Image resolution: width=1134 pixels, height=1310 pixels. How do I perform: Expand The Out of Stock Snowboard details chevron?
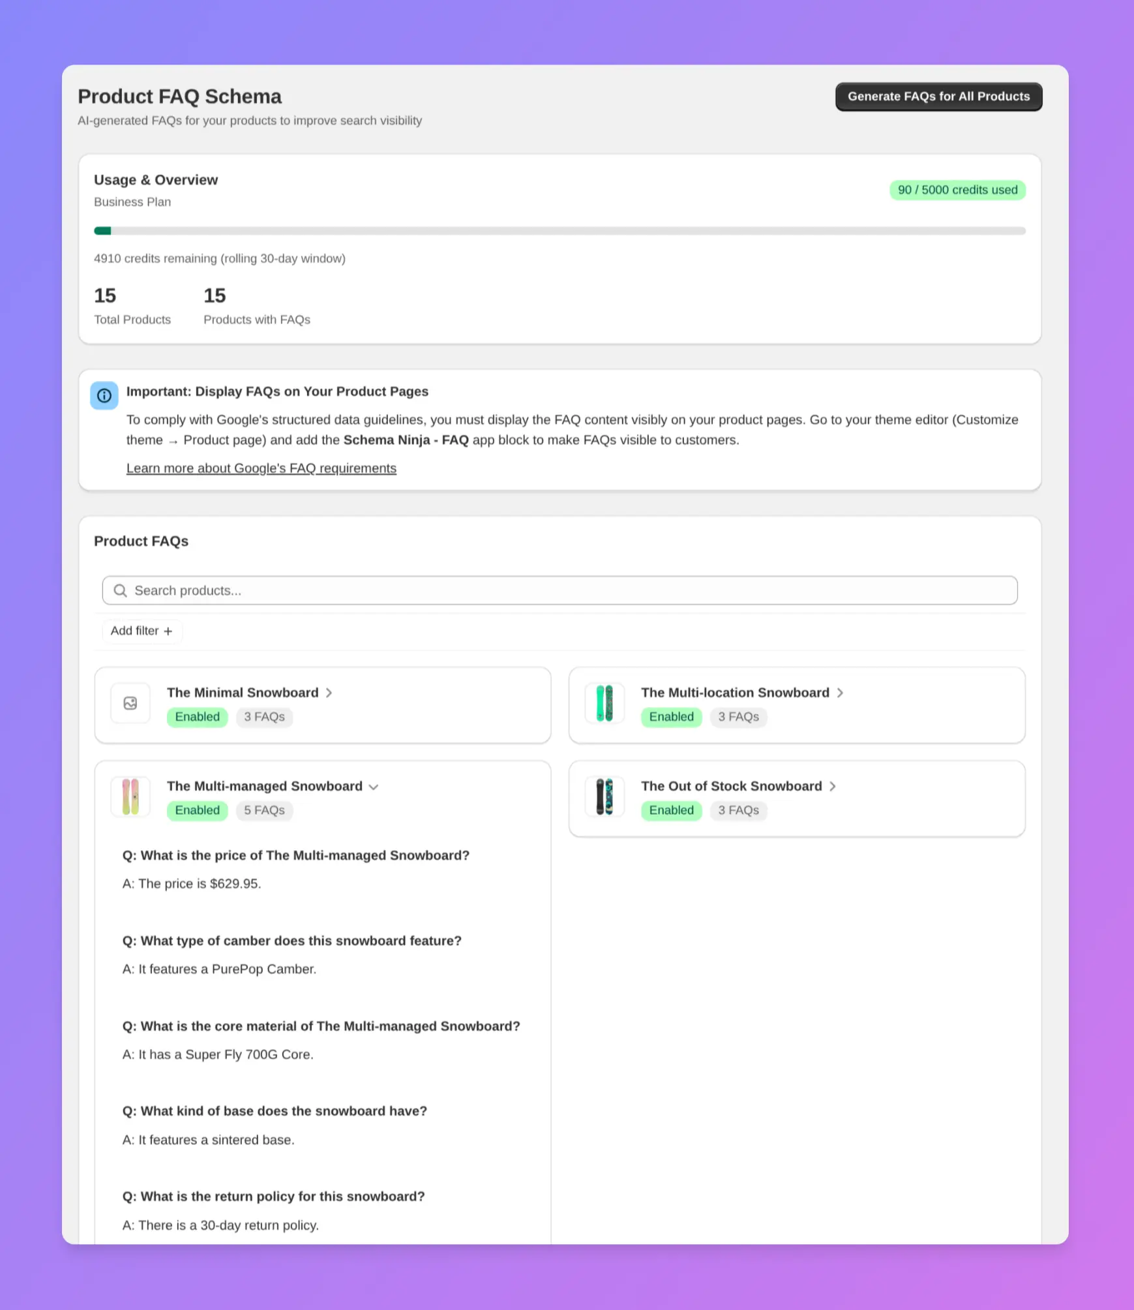(x=833, y=787)
